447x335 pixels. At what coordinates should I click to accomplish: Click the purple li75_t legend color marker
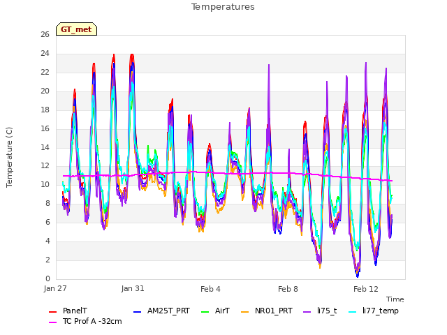tap(307, 312)
